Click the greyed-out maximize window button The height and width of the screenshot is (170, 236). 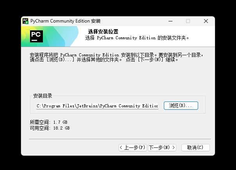click(x=188, y=21)
